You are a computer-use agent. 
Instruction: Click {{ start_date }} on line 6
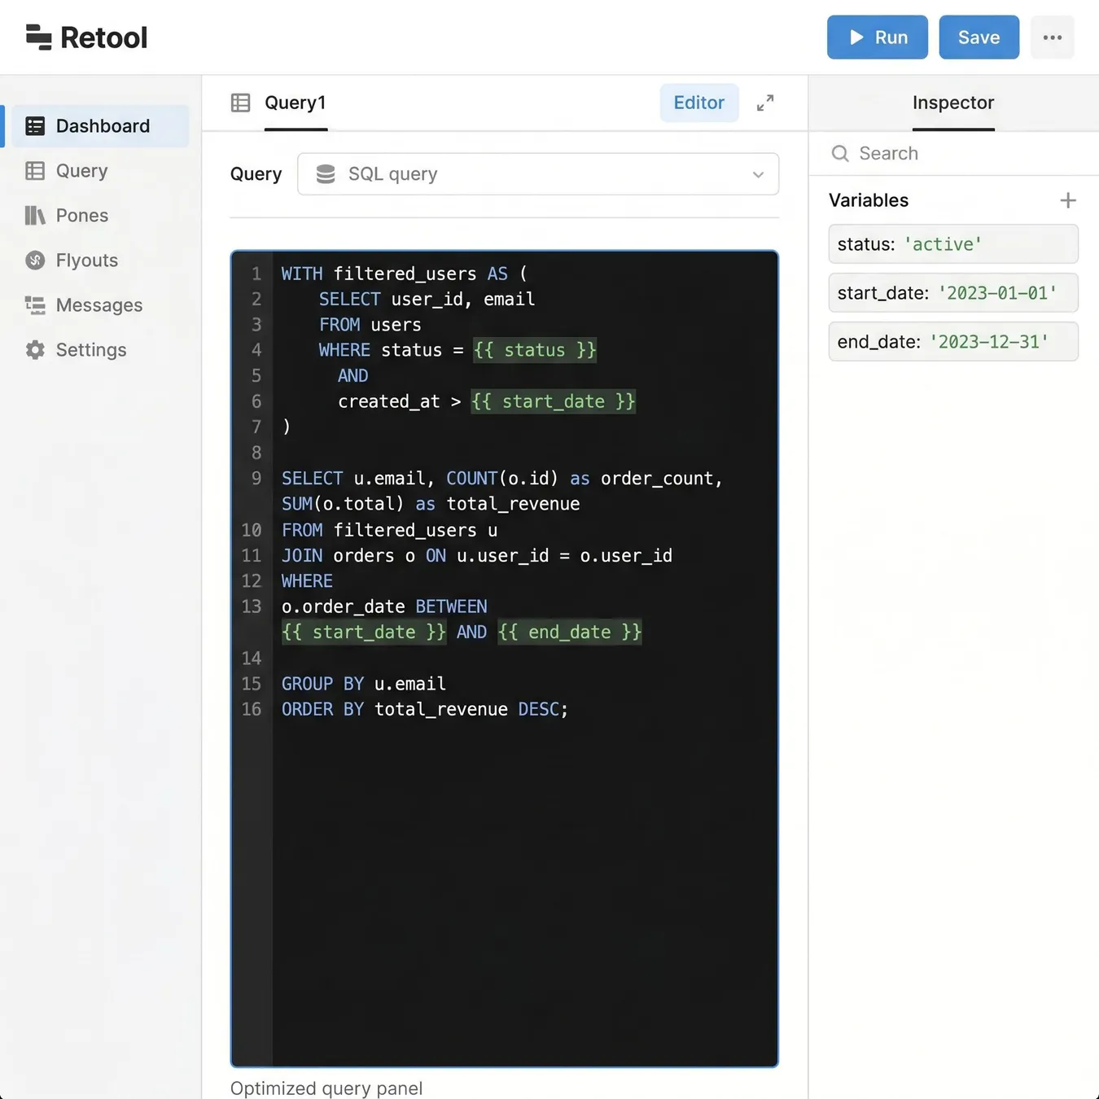[554, 401]
